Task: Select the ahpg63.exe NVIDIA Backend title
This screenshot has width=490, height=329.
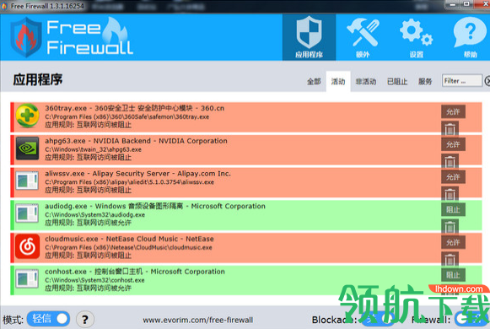Action: click(136, 141)
